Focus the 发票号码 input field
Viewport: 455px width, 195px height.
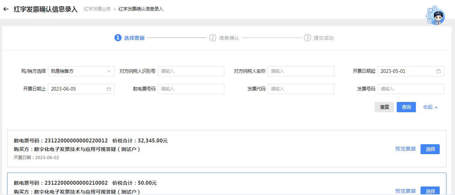click(x=411, y=89)
